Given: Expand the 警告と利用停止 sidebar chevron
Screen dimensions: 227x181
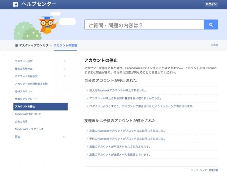Looking at the screenshot, I should click(65, 69).
